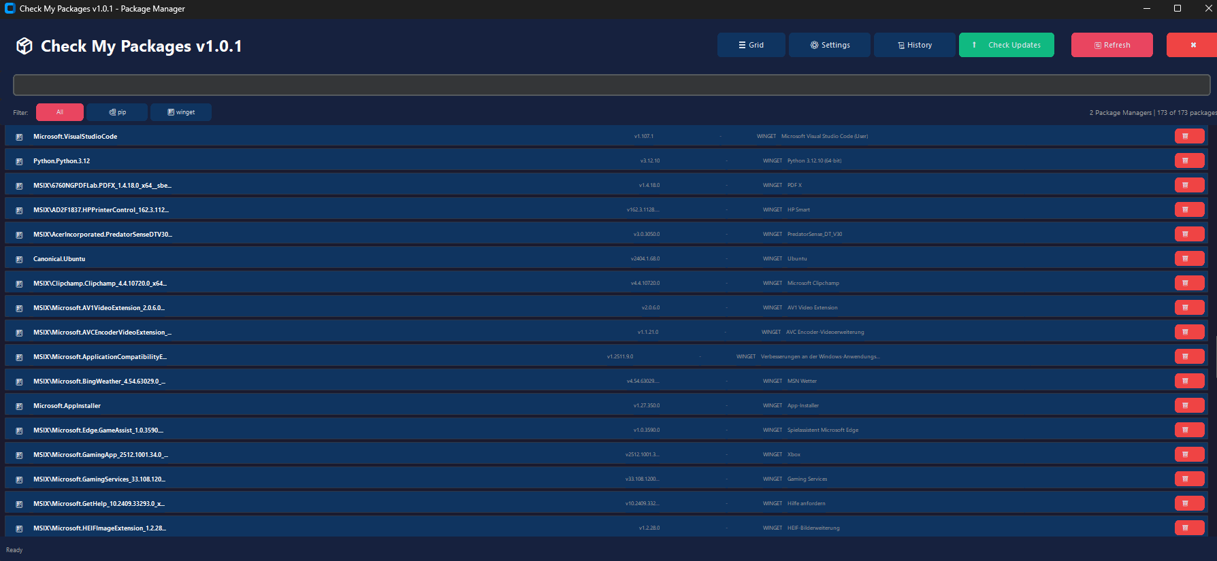Image resolution: width=1217 pixels, height=561 pixels.
Task: Filter packages by winget
Action: [181, 112]
